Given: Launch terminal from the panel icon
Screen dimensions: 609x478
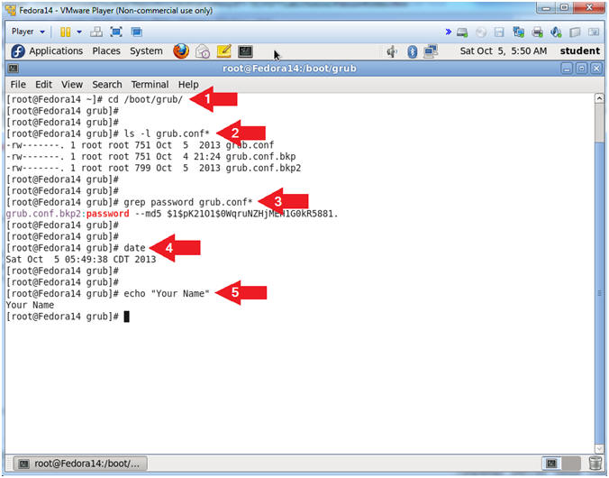Looking at the screenshot, I should point(245,51).
